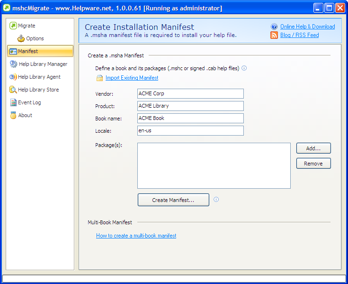
Task: Click the mshcMigrate app icon in title bar
Action: [7, 8]
